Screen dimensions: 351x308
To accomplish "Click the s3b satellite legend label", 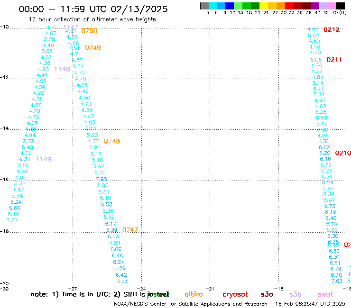I will point(295,294).
